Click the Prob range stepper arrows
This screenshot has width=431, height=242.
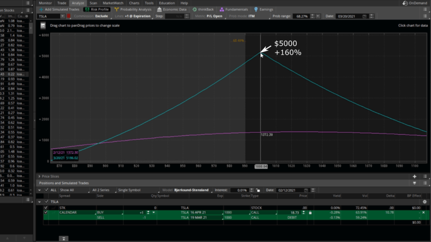pos(312,16)
